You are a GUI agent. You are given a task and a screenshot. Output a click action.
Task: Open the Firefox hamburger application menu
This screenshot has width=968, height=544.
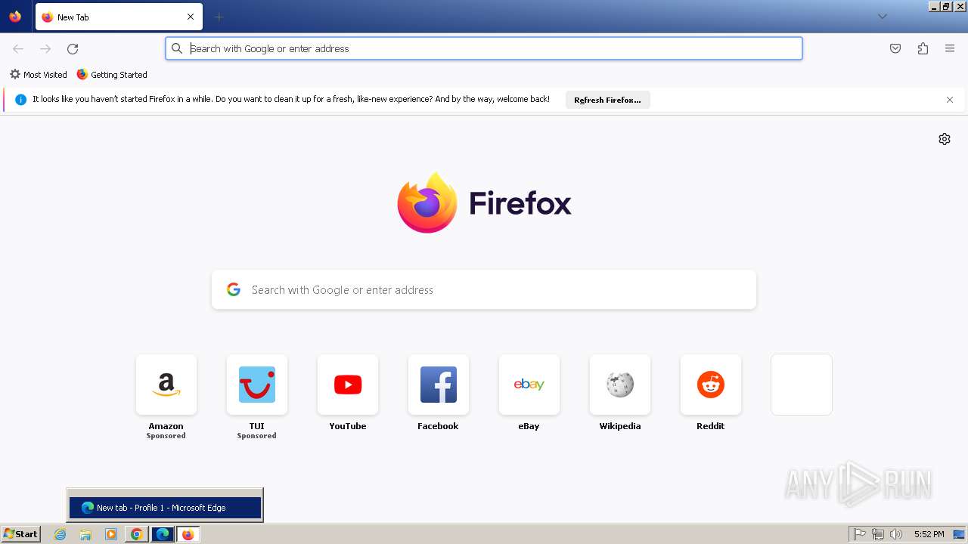coord(950,48)
